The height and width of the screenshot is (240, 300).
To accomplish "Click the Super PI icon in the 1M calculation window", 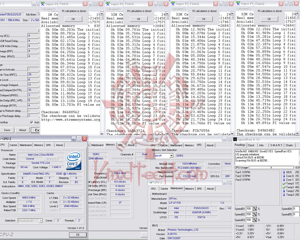I will coord(42,4).
